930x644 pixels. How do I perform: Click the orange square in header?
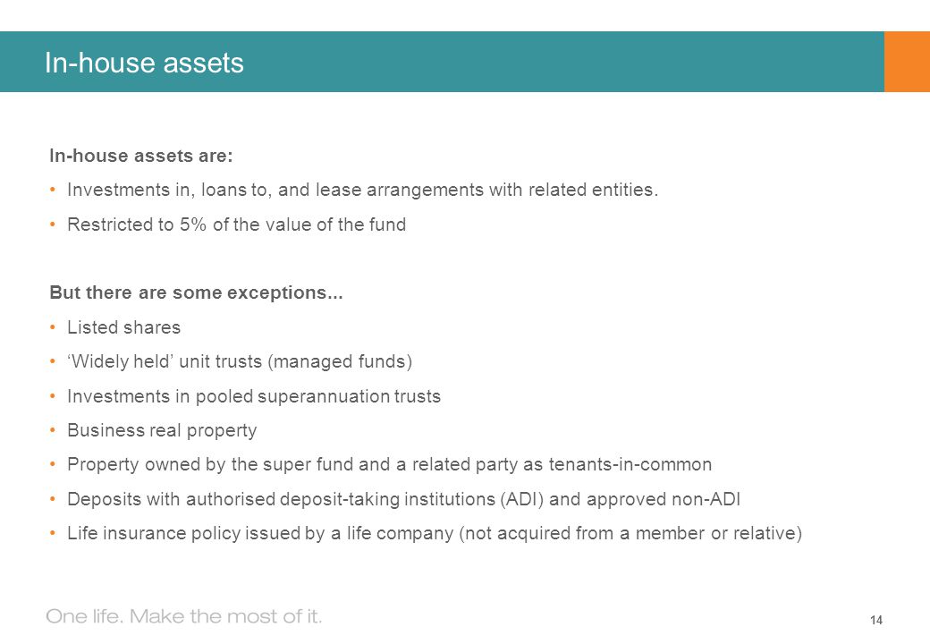pyautogui.click(x=907, y=62)
